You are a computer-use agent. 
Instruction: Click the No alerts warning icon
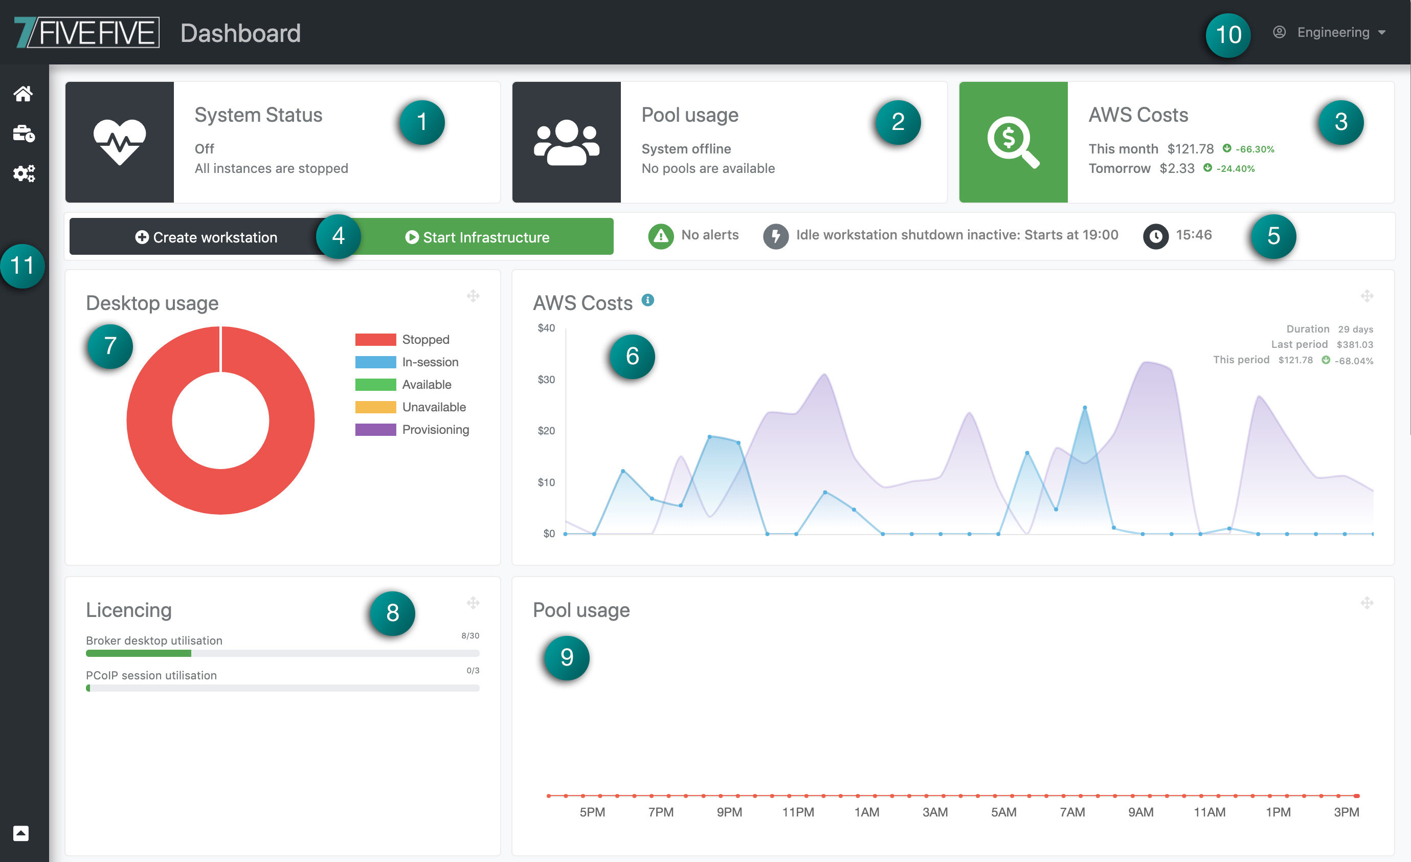click(x=661, y=235)
